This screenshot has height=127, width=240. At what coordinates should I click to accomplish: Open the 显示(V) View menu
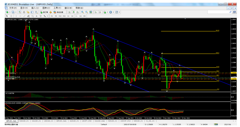pyautogui.click(x=24, y=8)
